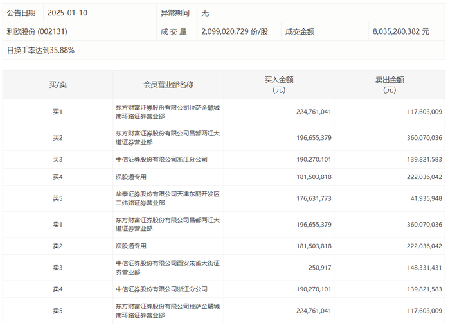Select sell amount 360,070,036 in 买2 row
The image size is (450, 328).
(x=424, y=138)
